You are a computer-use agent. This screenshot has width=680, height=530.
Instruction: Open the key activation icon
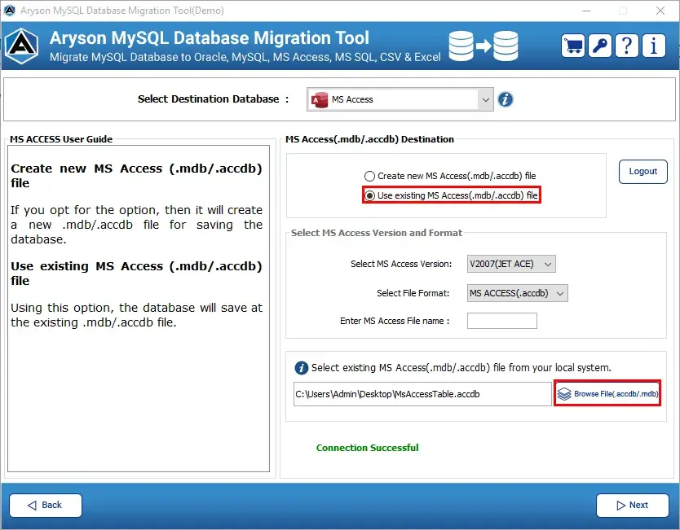pos(600,46)
